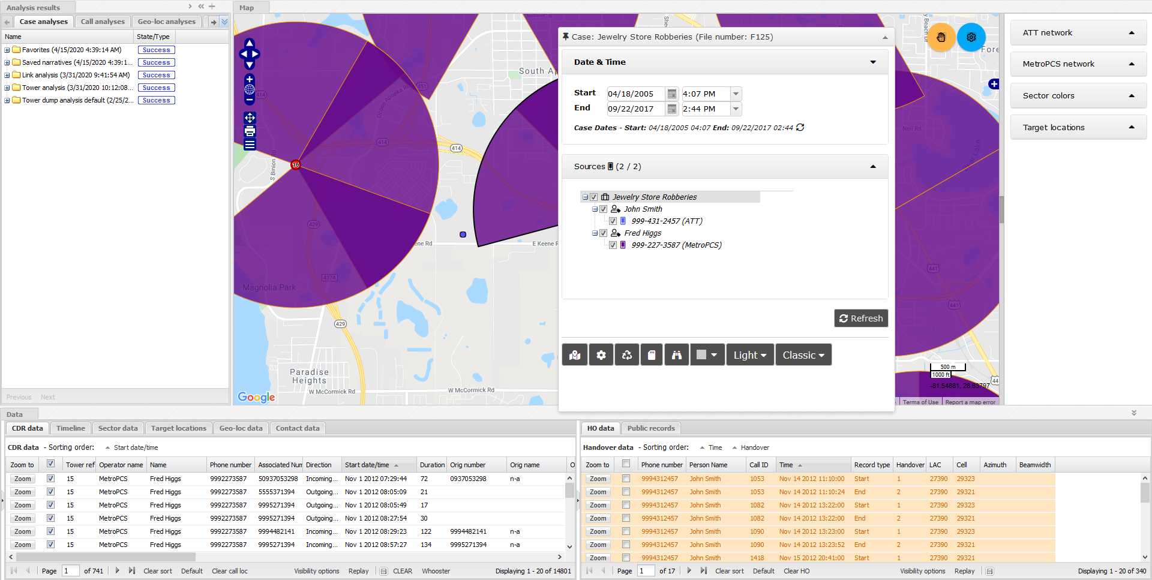The image size is (1152, 580).
Task: Check first handover row checkbox
Action: tap(626, 479)
